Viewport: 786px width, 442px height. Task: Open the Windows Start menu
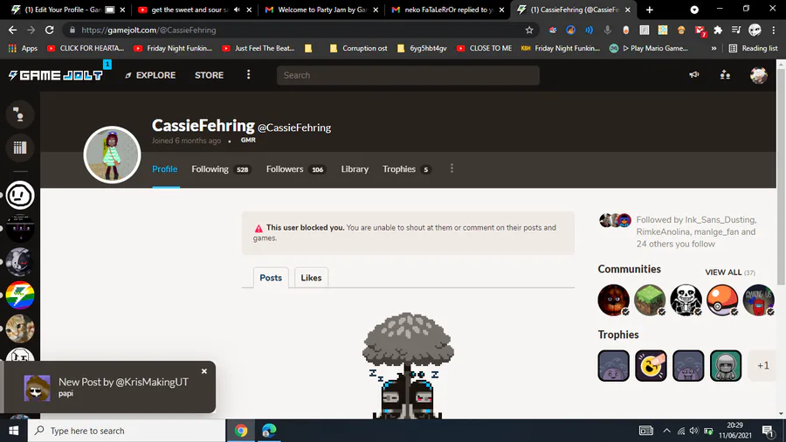click(13, 431)
